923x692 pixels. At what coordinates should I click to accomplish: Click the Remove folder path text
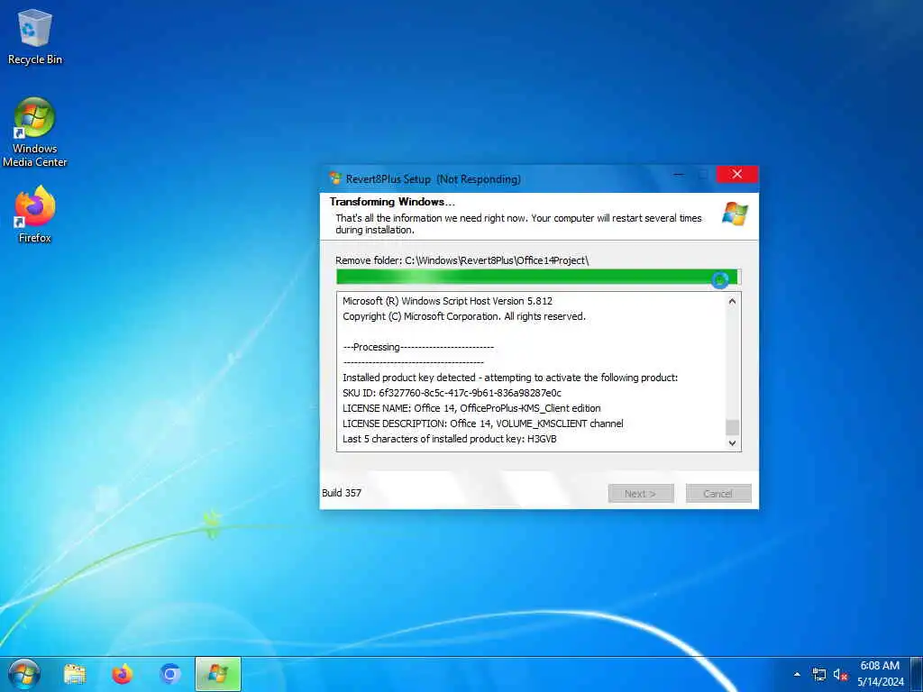(462, 260)
